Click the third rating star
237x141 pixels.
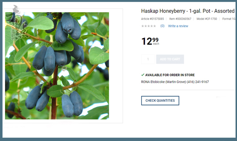point(148,26)
